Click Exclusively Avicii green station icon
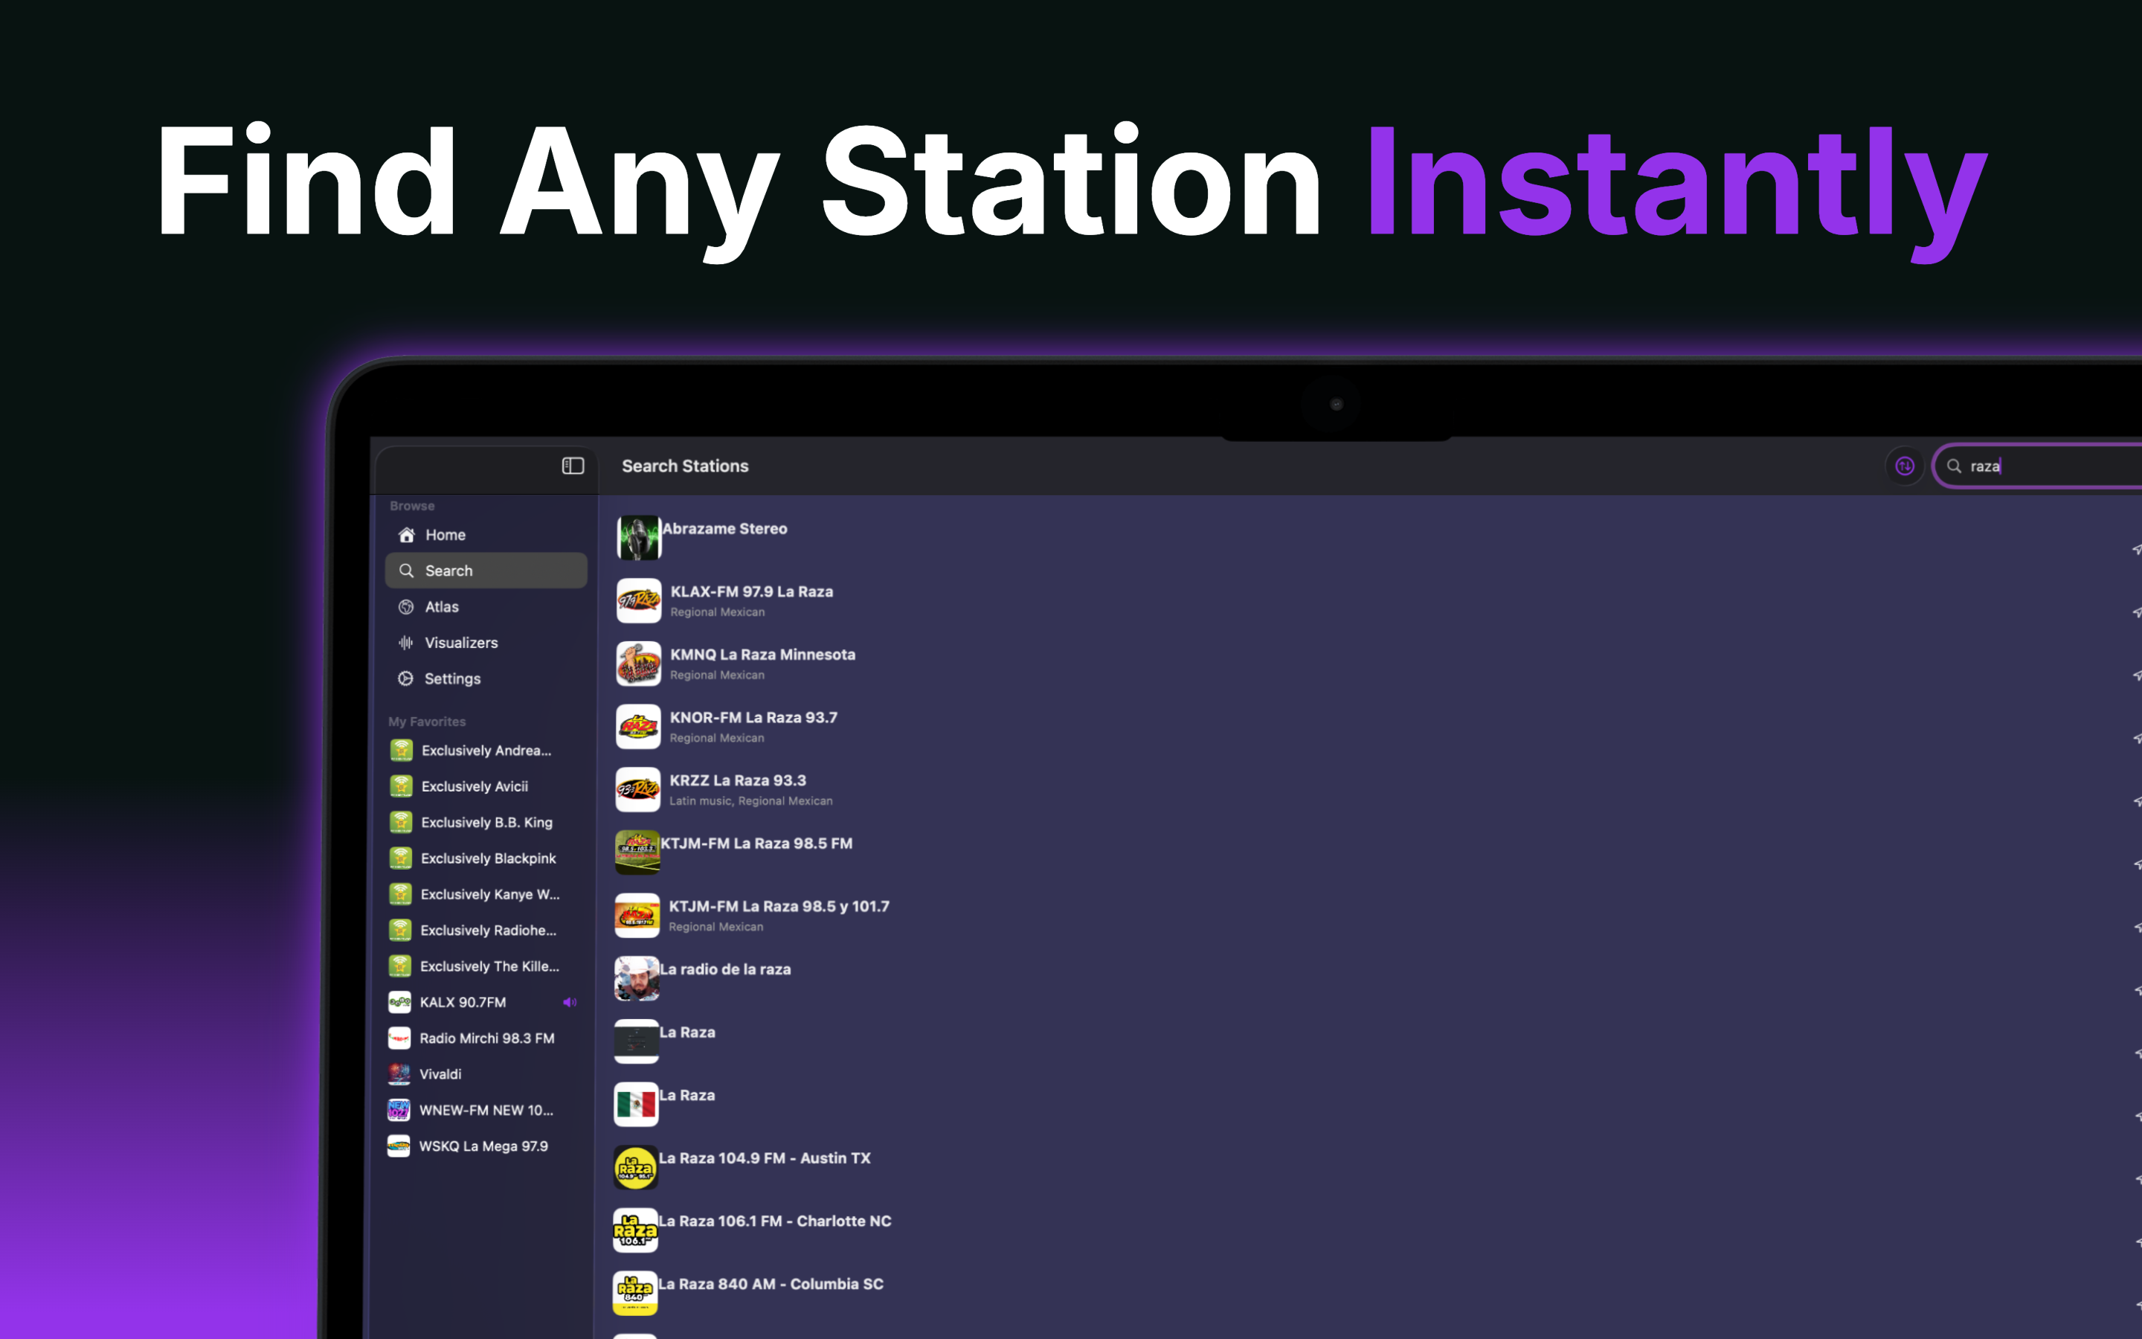 (401, 786)
